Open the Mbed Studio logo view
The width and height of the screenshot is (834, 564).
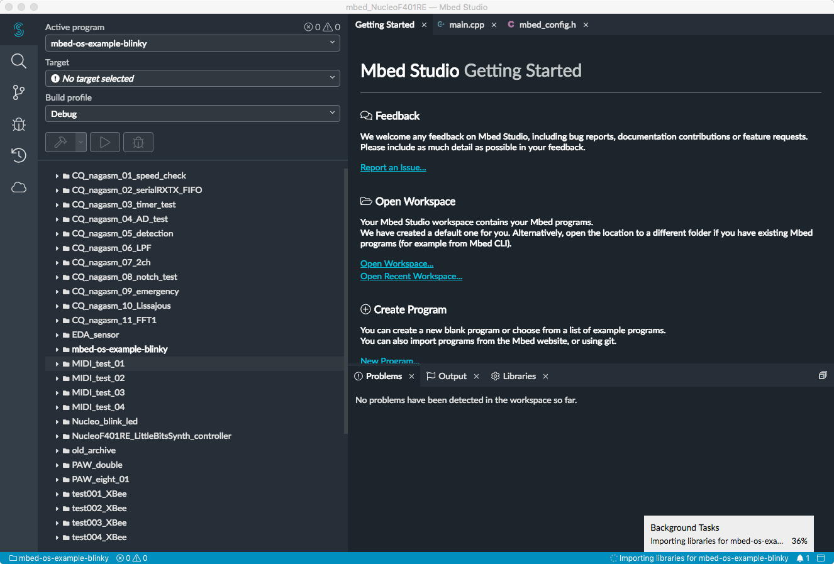(x=19, y=29)
